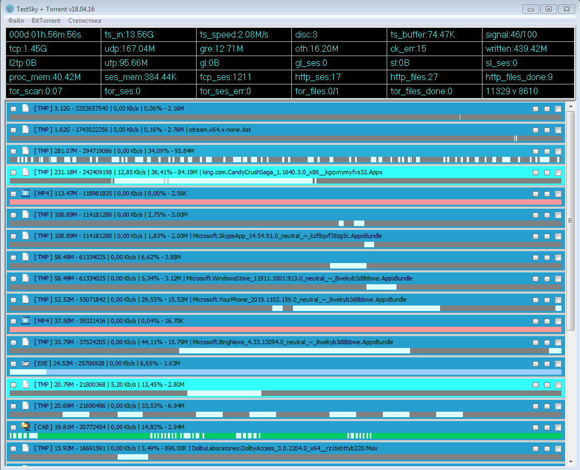
Task: Click the CAB archive icon on the 19.81M row
Action: pos(25,426)
